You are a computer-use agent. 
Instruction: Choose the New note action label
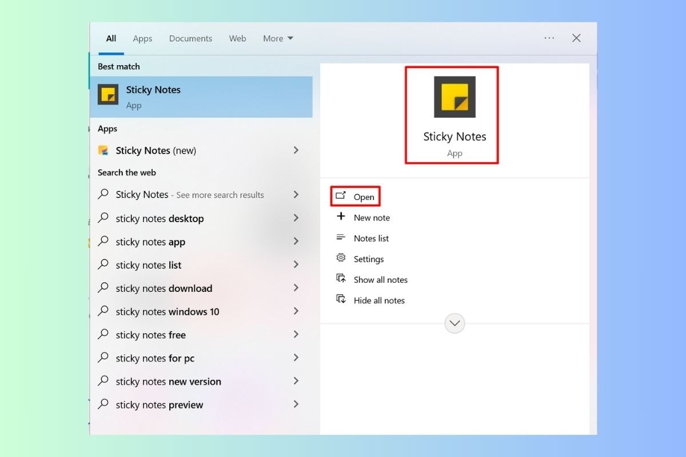372,218
